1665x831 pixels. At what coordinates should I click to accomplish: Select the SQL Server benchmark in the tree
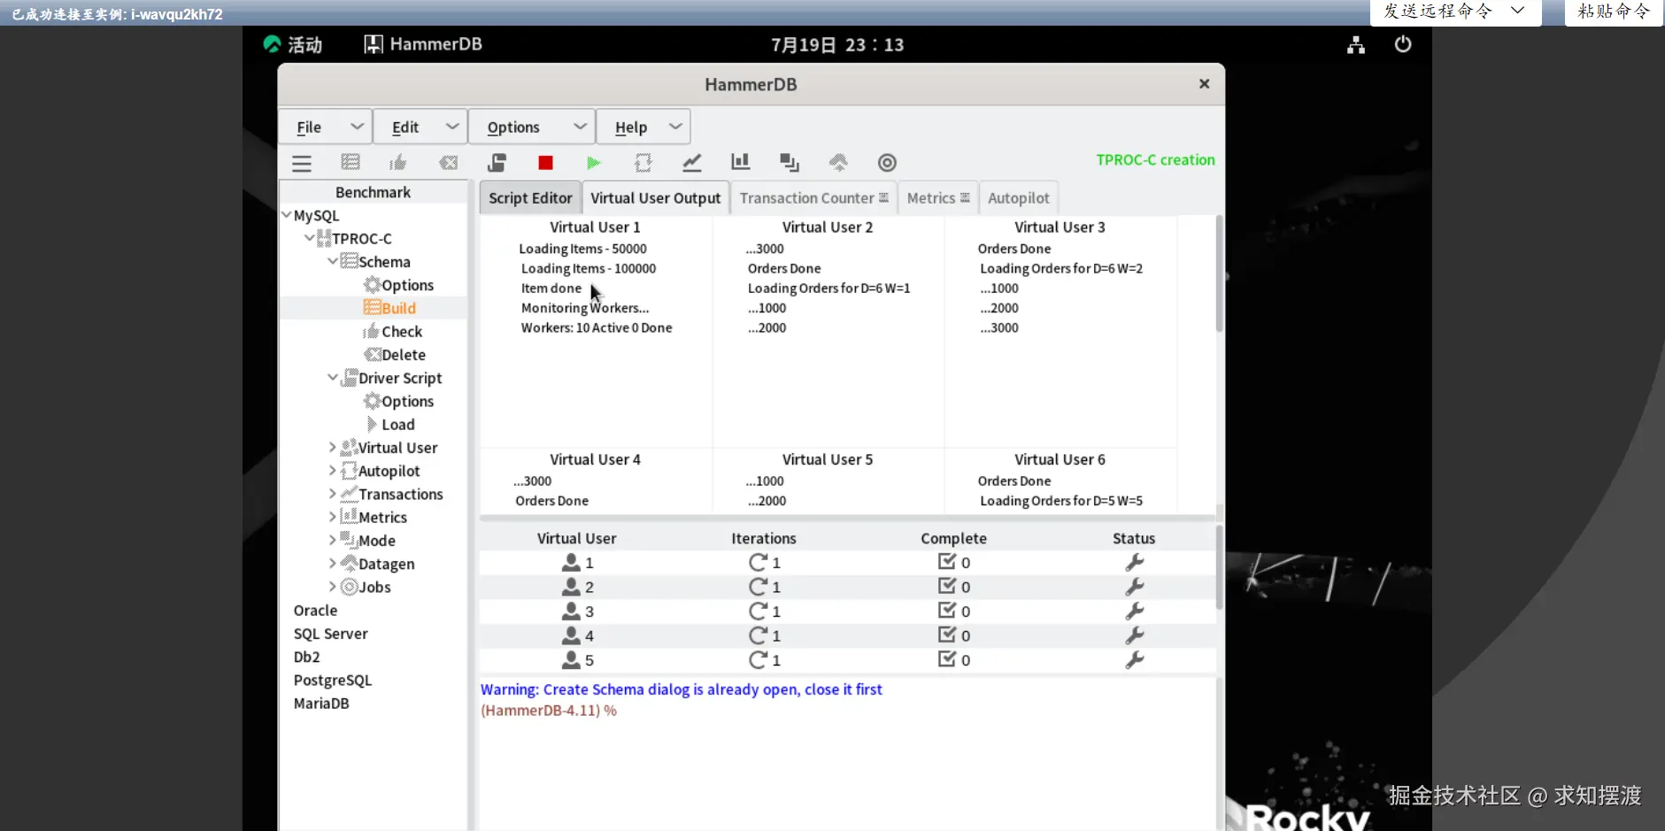pyautogui.click(x=330, y=634)
